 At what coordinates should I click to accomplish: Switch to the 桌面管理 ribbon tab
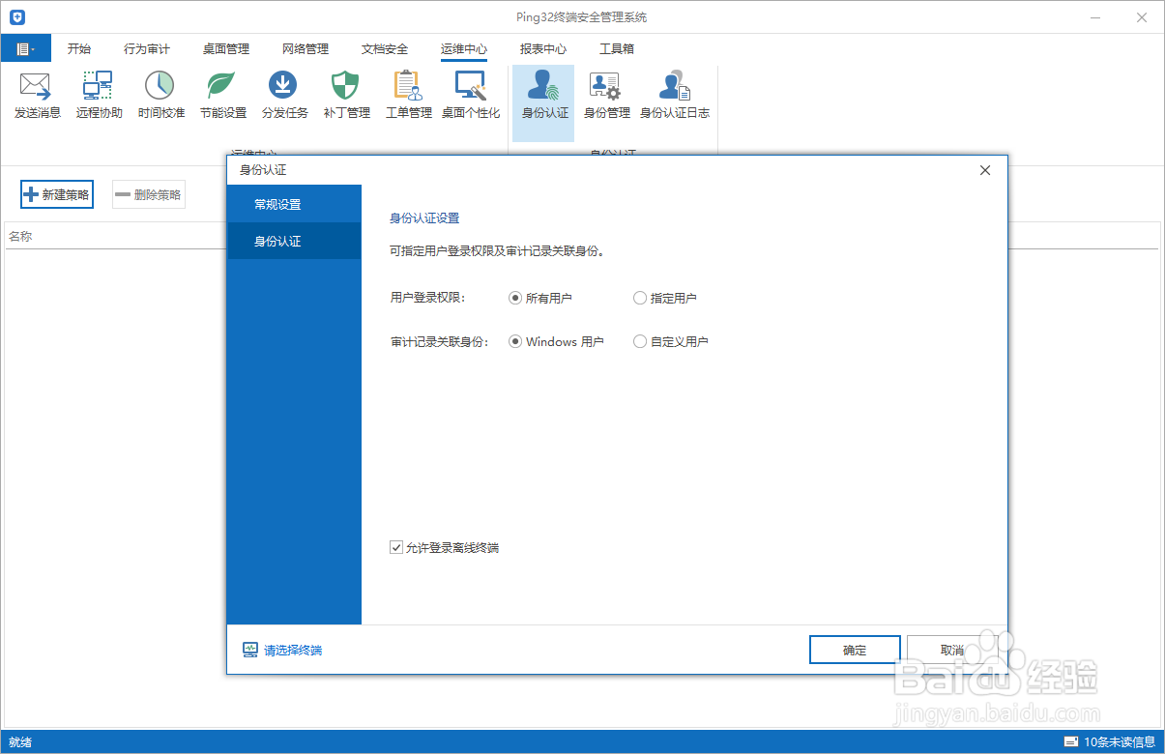[x=226, y=48]
